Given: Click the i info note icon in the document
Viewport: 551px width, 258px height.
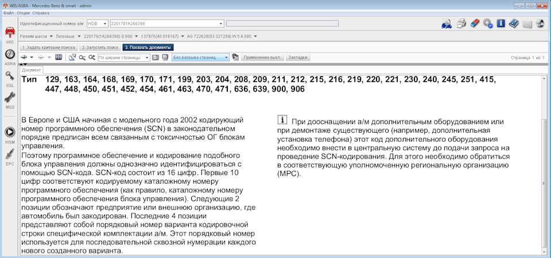Looking at the screenshot, I should pyautogui.click(x=281, y=120).
